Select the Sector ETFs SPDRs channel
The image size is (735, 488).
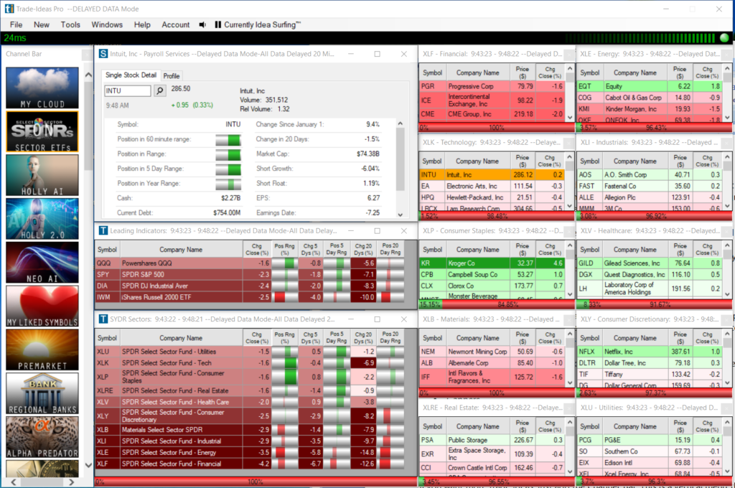click(42, 132)
